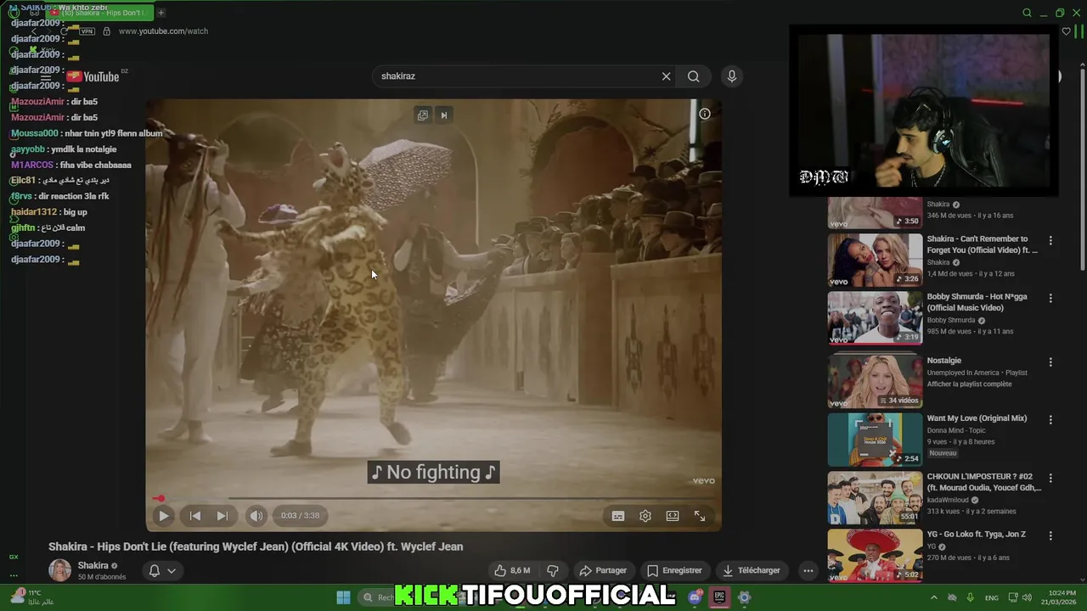
Task: Mute the video with the speaker icon
Action: pyautogui.click(x=256, y=515)
